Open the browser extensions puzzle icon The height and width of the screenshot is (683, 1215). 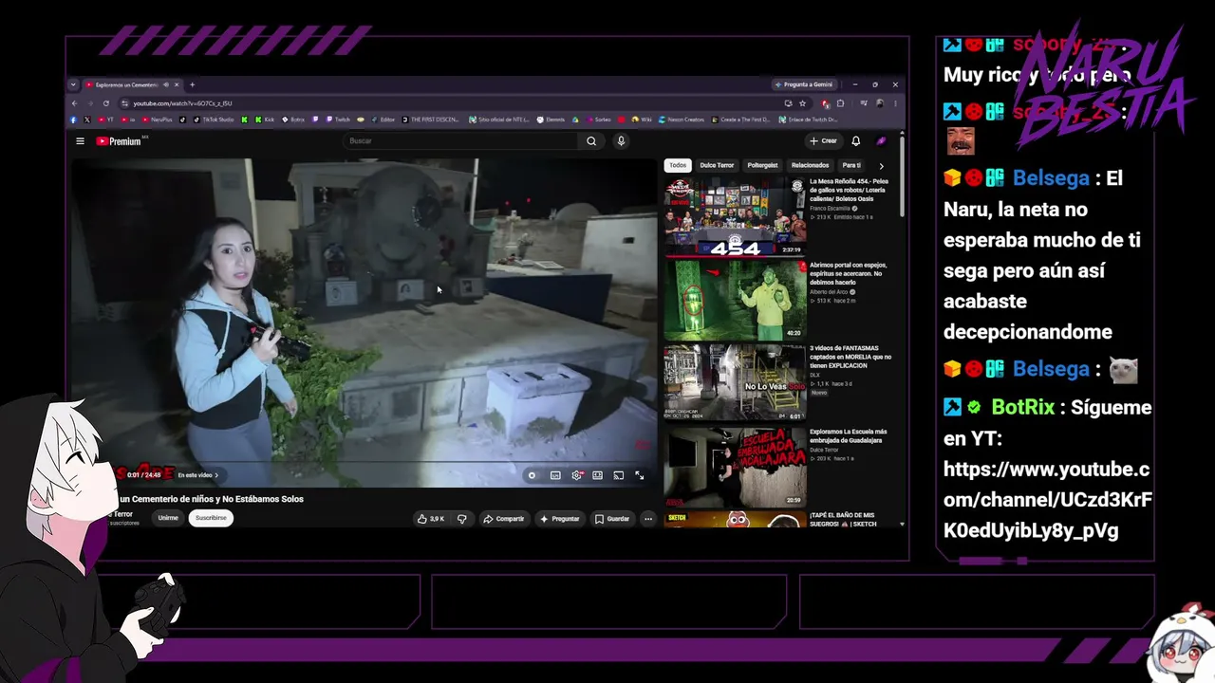(840, 102)
